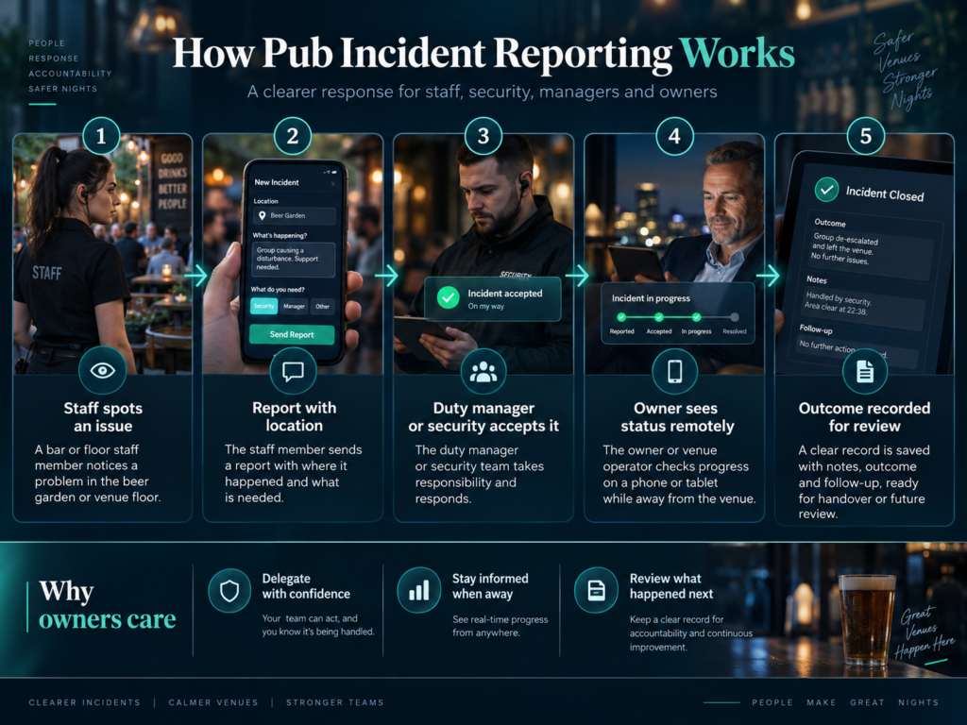Click the record icon beside Review what happened next
The image size is (967, 725).
coord(596,590)
